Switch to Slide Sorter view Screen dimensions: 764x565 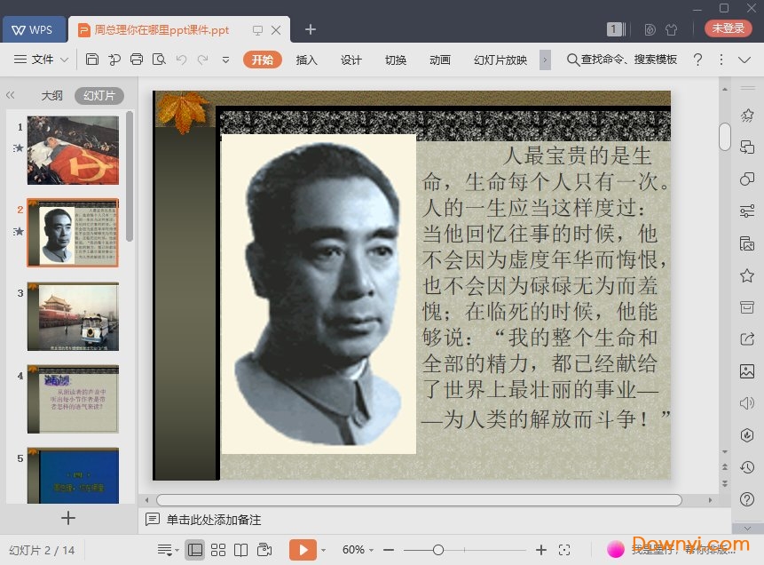pos(218,550)
